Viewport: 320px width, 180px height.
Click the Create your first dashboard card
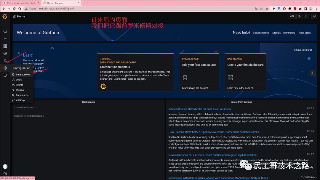(245, 72)
